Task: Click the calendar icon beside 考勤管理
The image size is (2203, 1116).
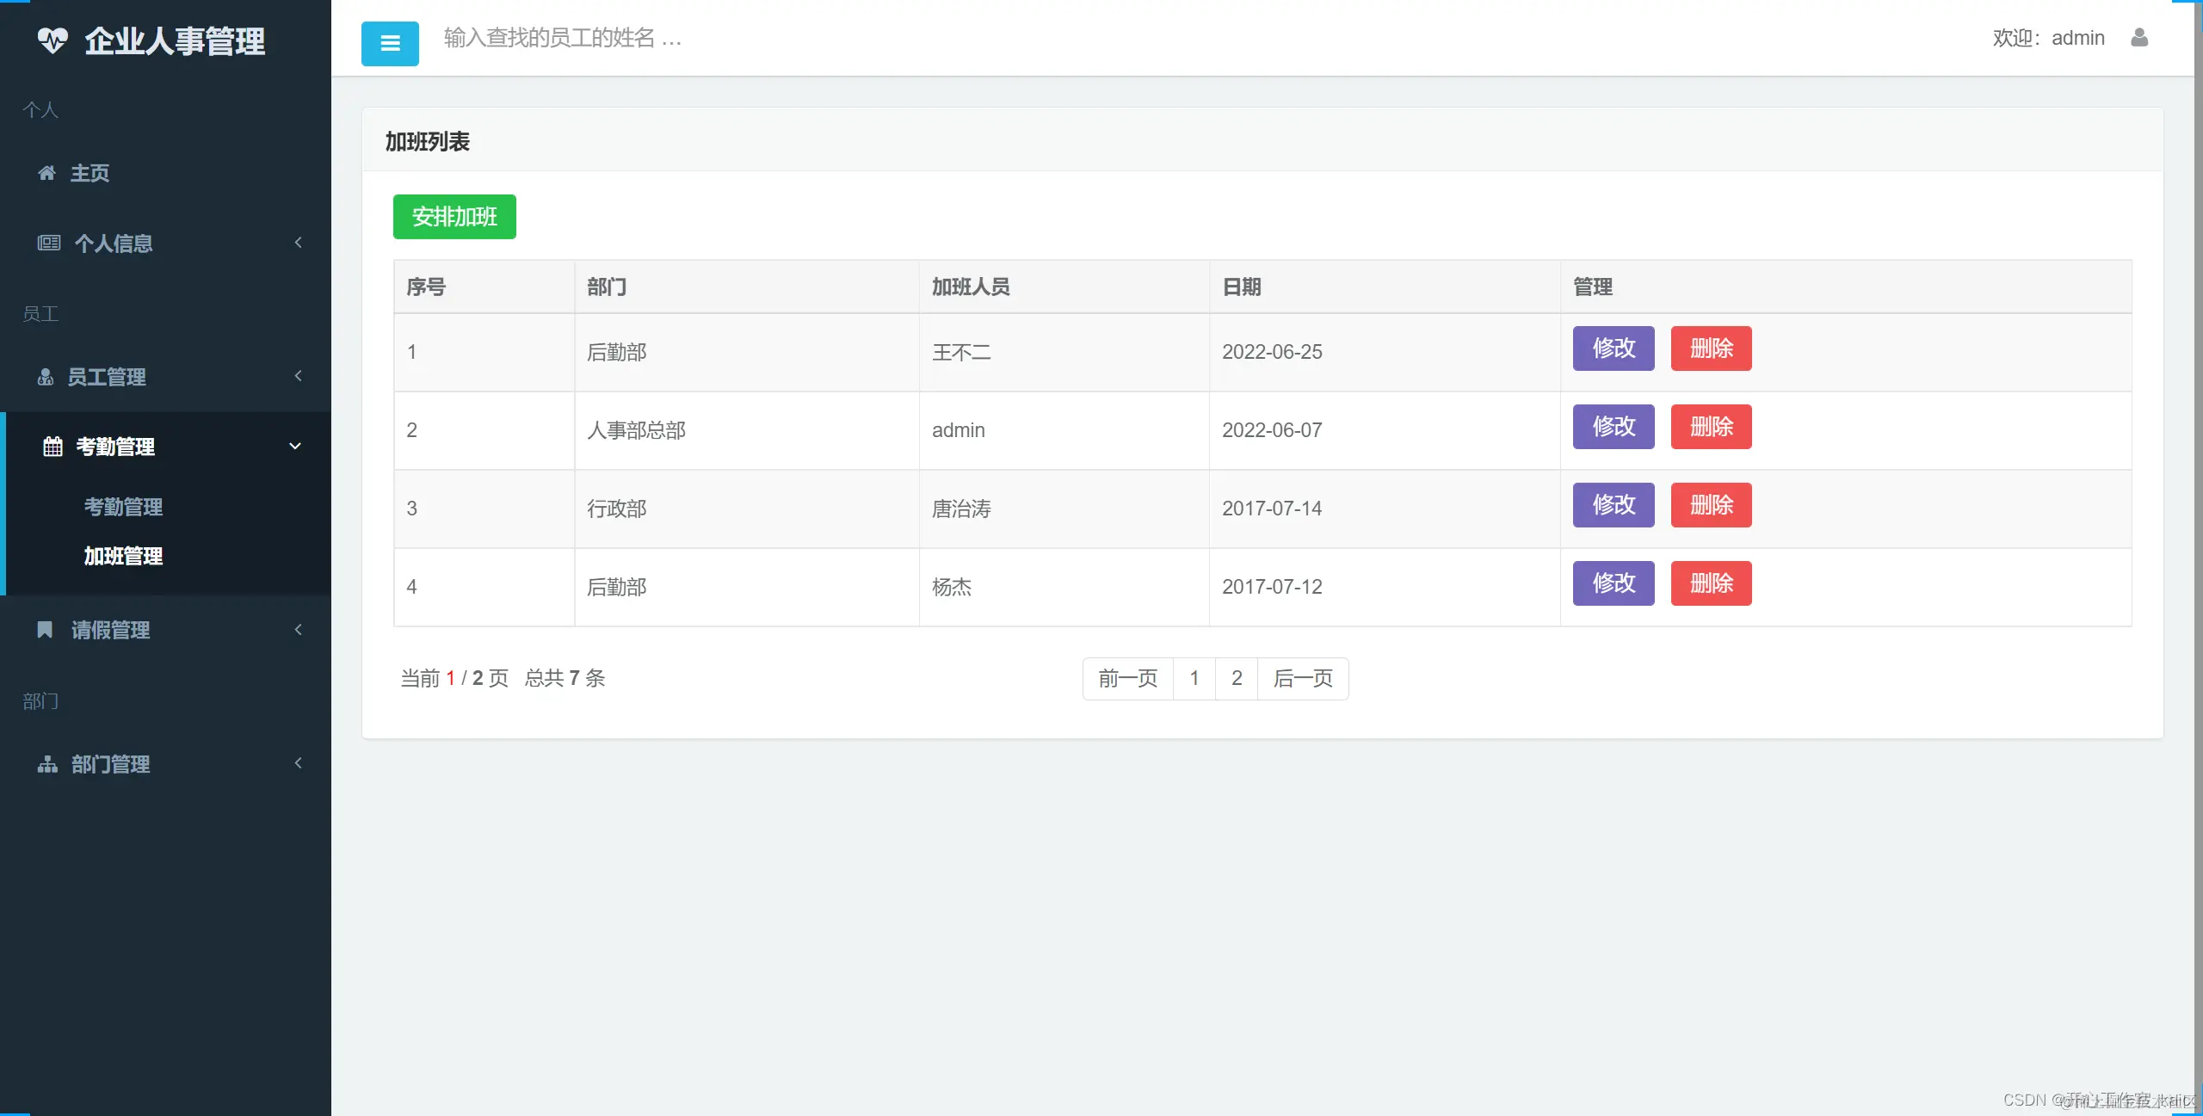Action: (53, 447)
